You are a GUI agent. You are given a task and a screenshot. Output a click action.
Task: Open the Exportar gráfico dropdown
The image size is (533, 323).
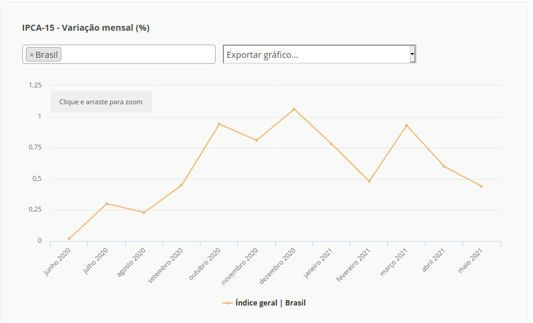pos(317,54)
